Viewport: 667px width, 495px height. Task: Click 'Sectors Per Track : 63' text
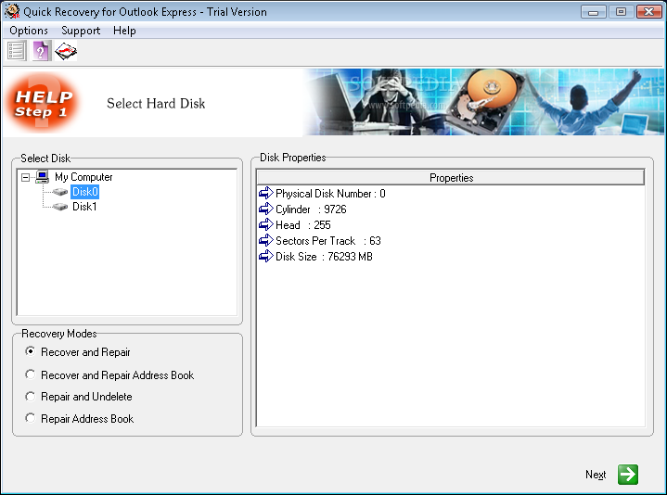(328, 241)
